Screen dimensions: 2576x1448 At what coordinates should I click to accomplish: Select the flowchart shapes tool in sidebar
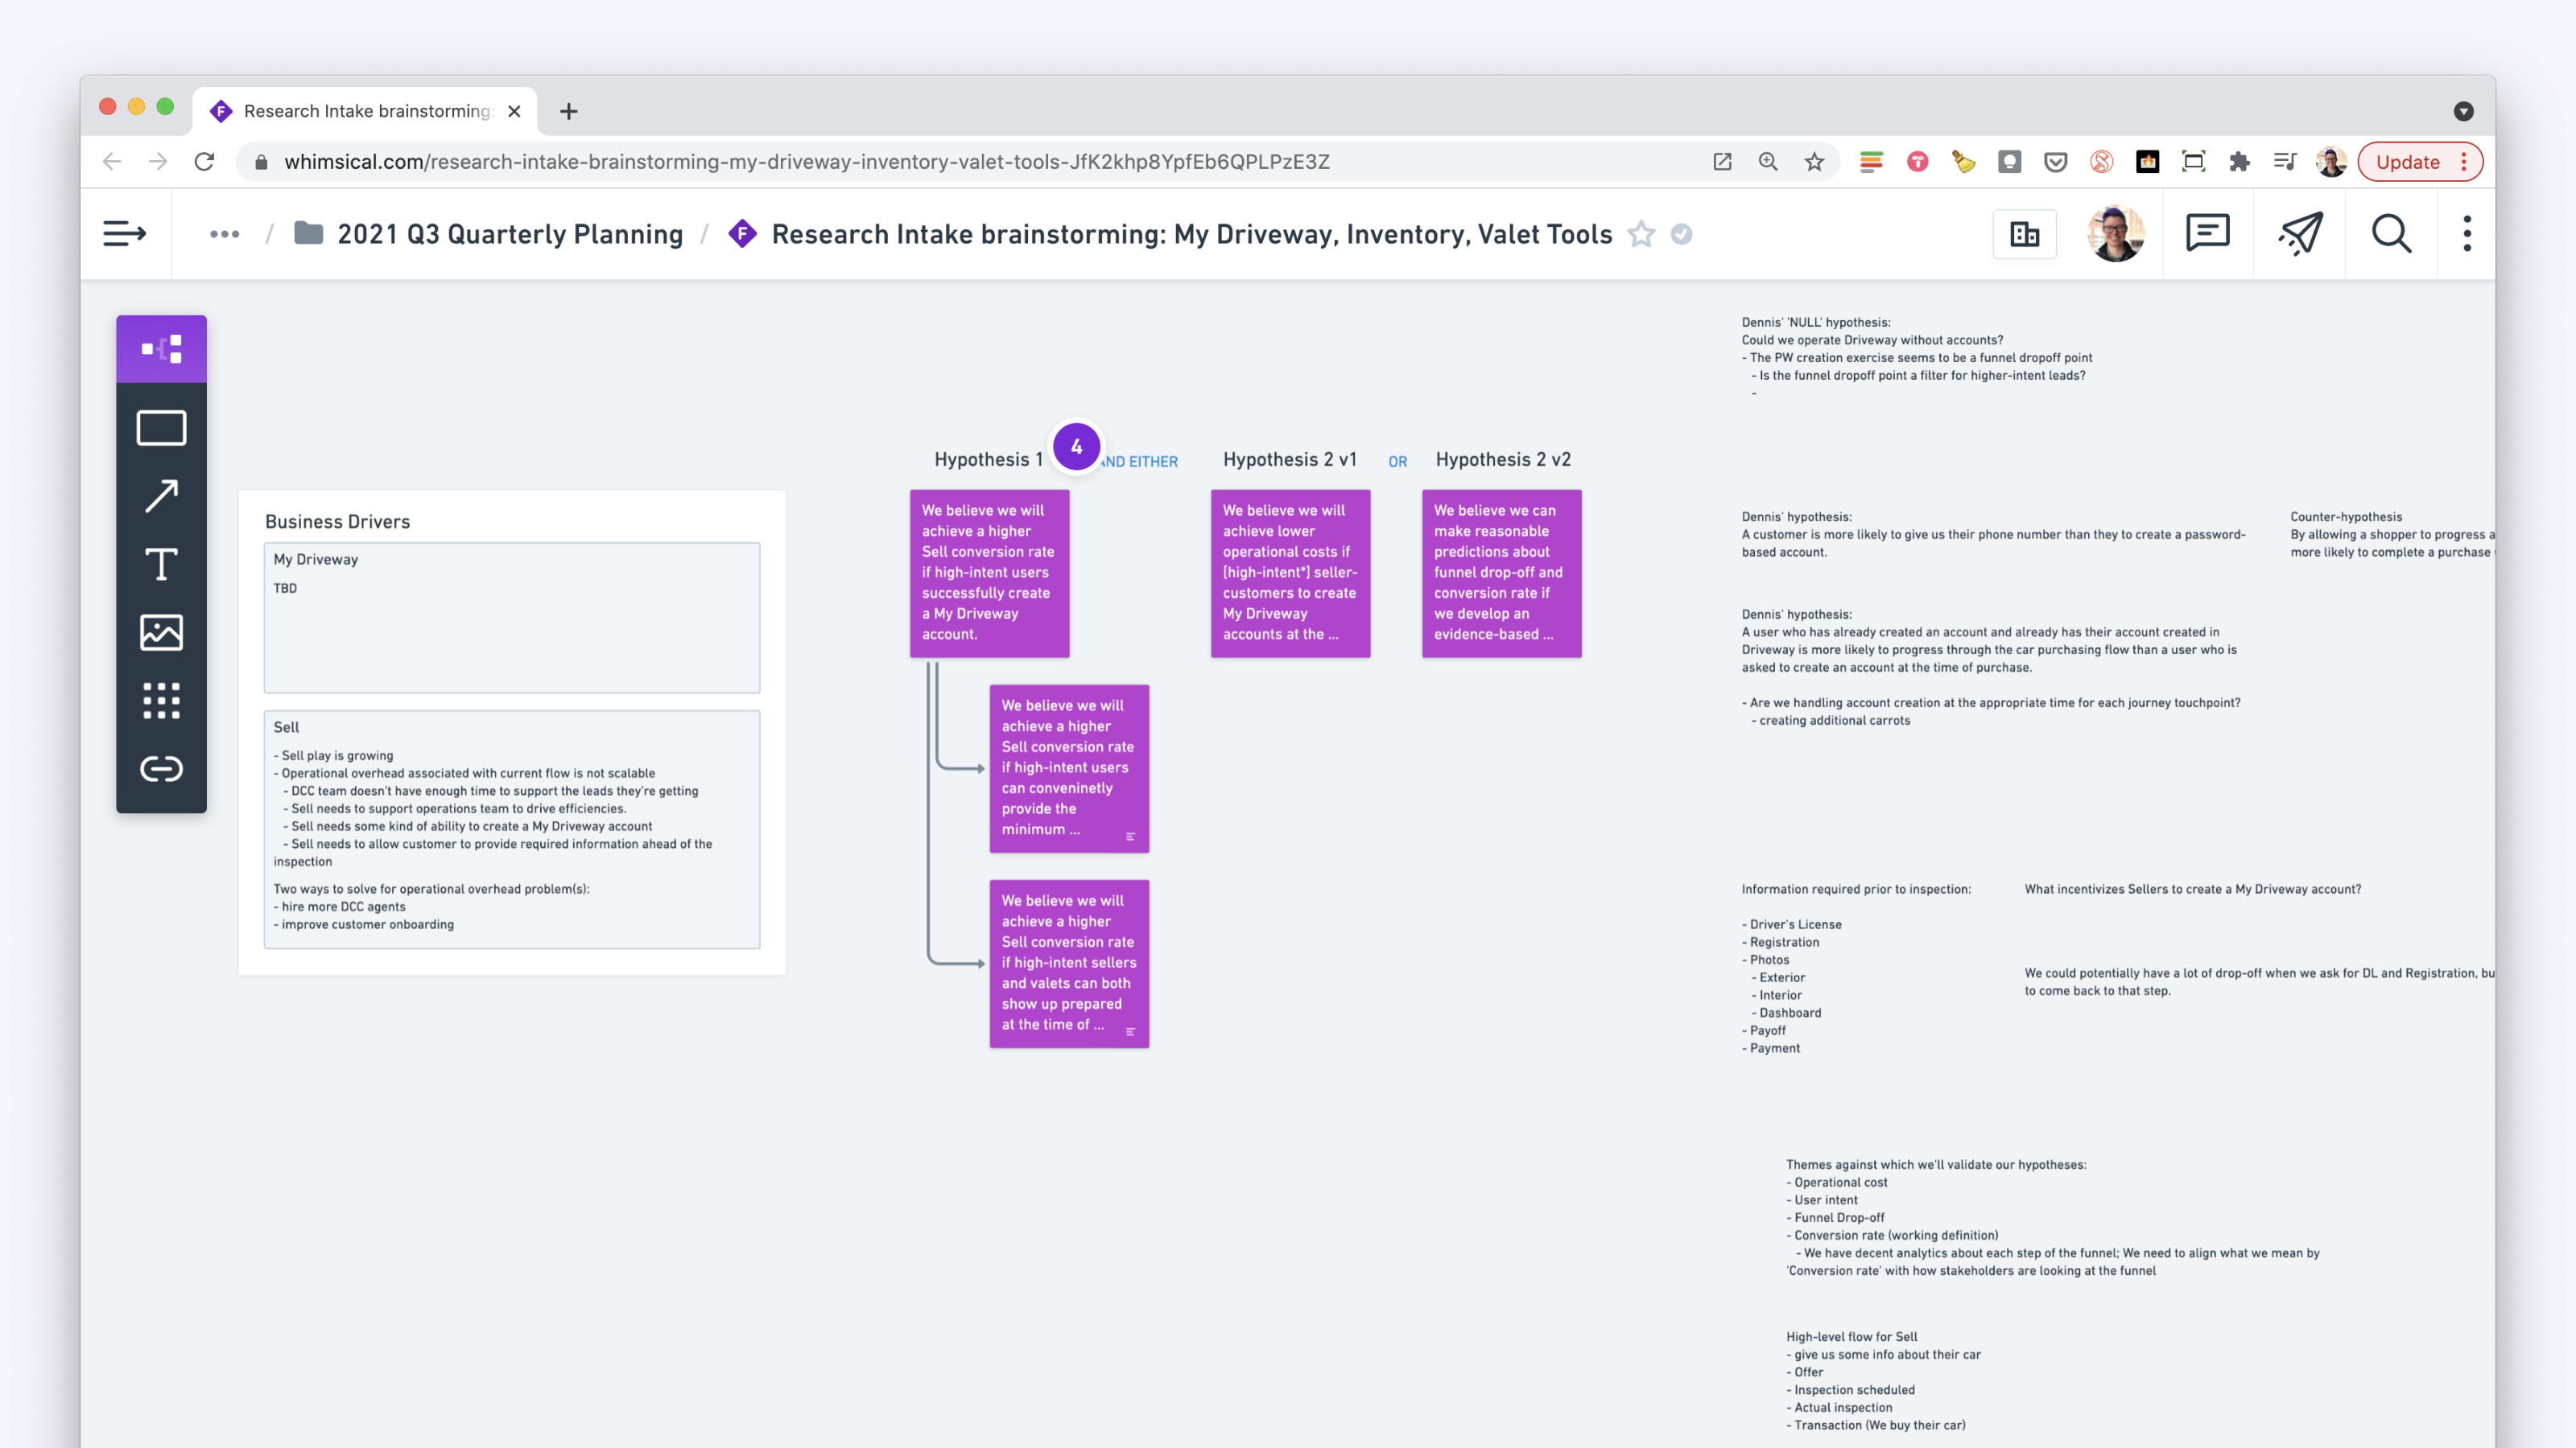[161, 349]
